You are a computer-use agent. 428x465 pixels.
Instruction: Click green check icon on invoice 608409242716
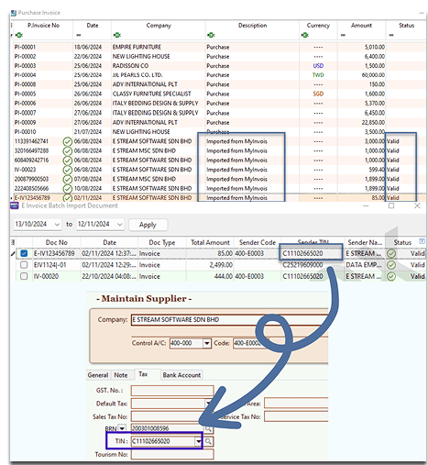coord(67,161)
